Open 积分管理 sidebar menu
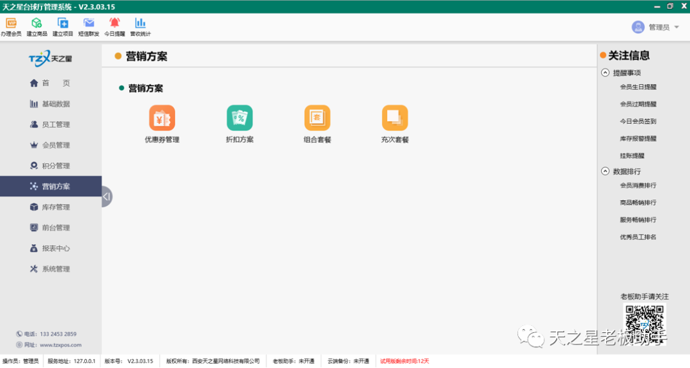 pos(50,166)
